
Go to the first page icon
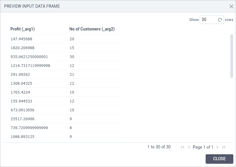click(183, 147)
